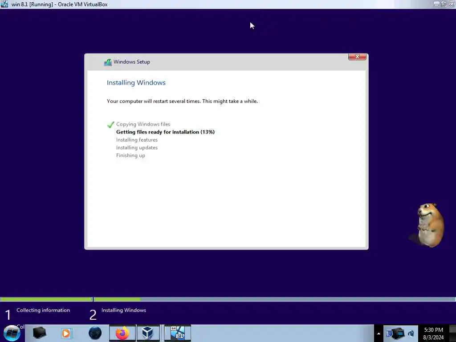
Task: Open the taskbar clock showing 5:30 PM
Action: (433, 334)
